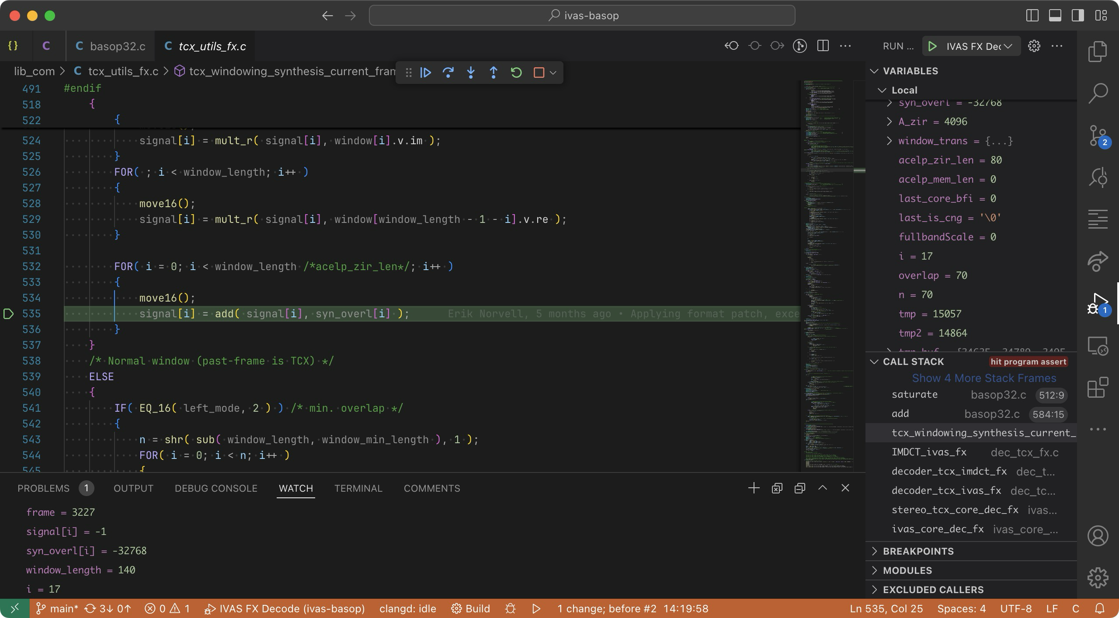
Task: Click the debug Step Into button
Action: pyautogui.click(x=471, y=73)
